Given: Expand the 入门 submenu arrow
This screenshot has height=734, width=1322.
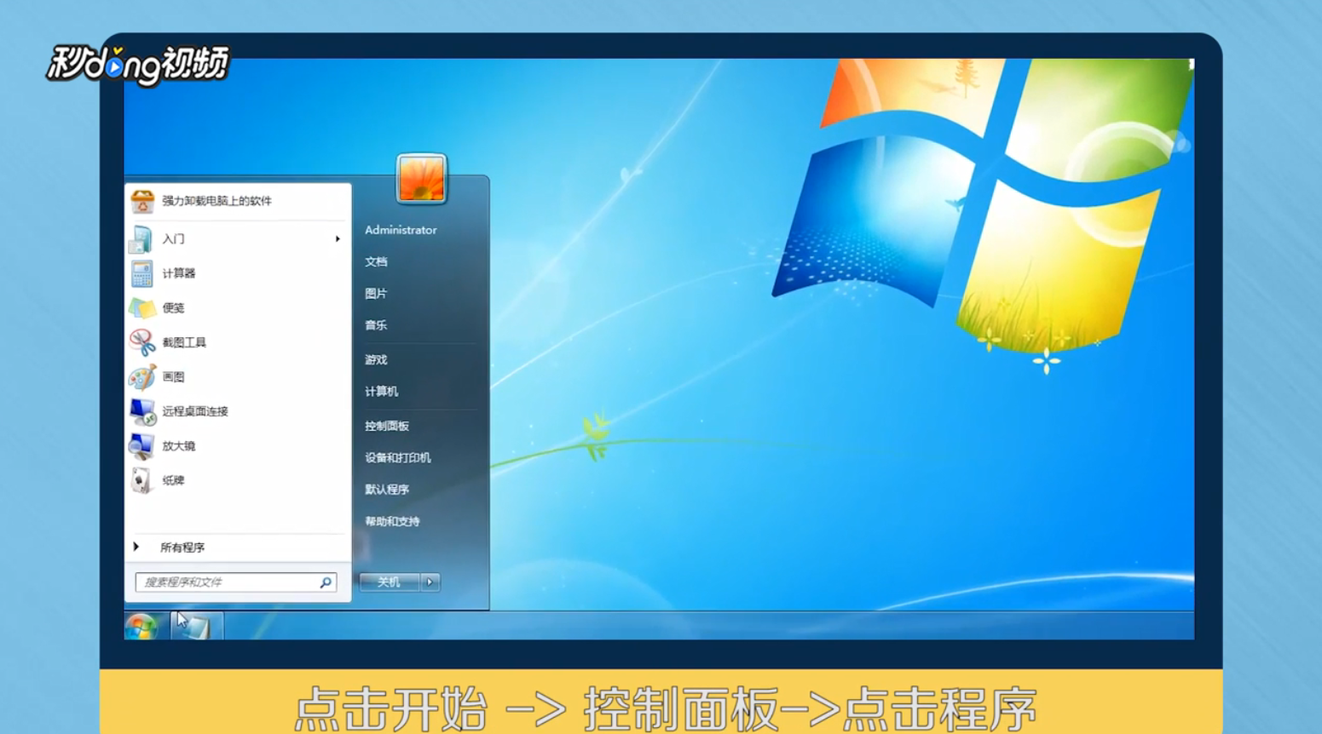Looking at the screenshot, I should pyautogui.click(x=338, y=239).
